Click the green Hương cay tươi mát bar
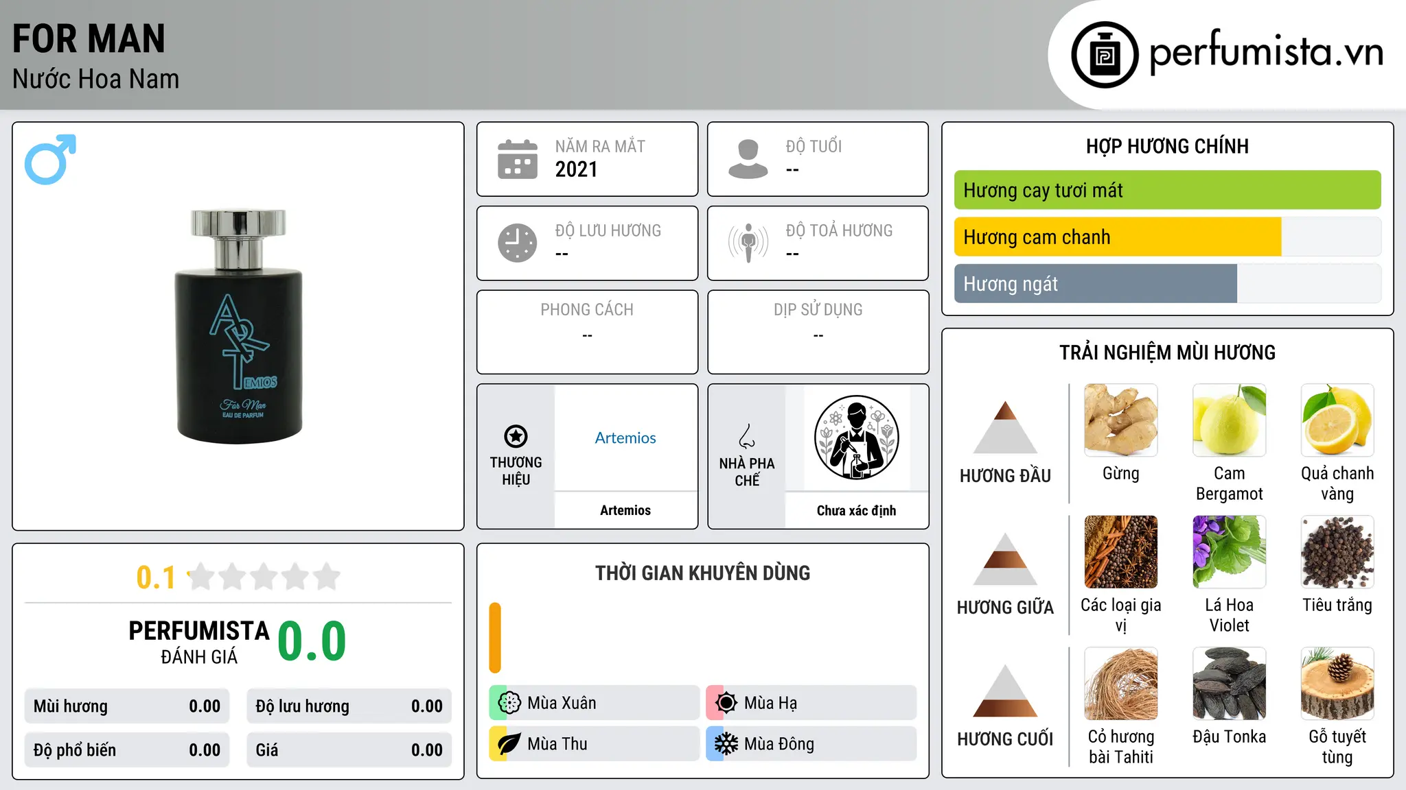The width and height of the screenshot is (1406, 790). [1167, 190]
